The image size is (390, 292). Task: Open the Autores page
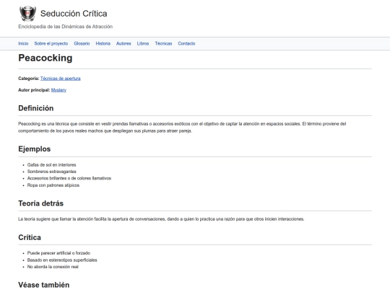pyautogui.click(x=123, y=43)
